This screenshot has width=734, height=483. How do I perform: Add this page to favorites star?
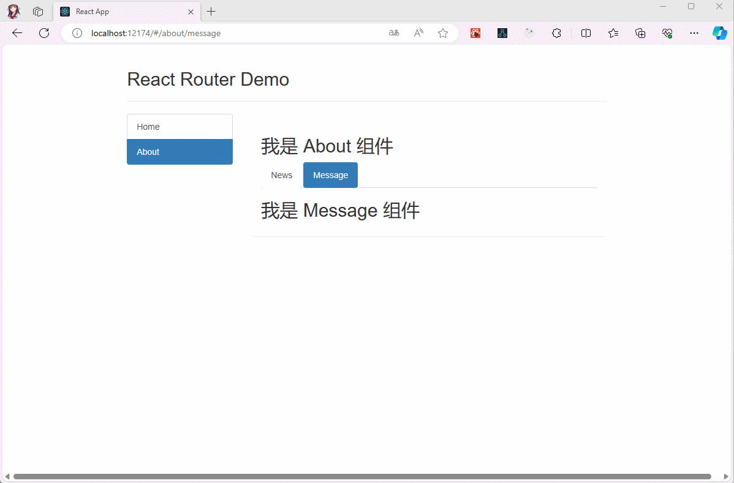[443, 33]
